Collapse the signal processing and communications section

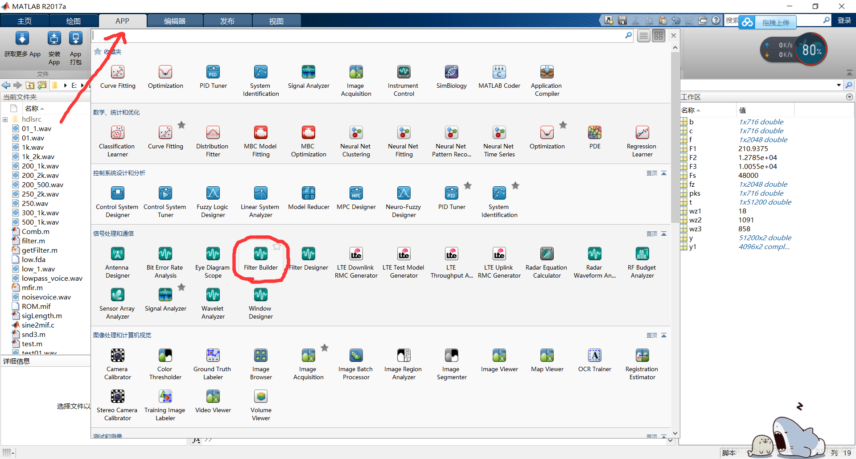(x=664, y=234)
